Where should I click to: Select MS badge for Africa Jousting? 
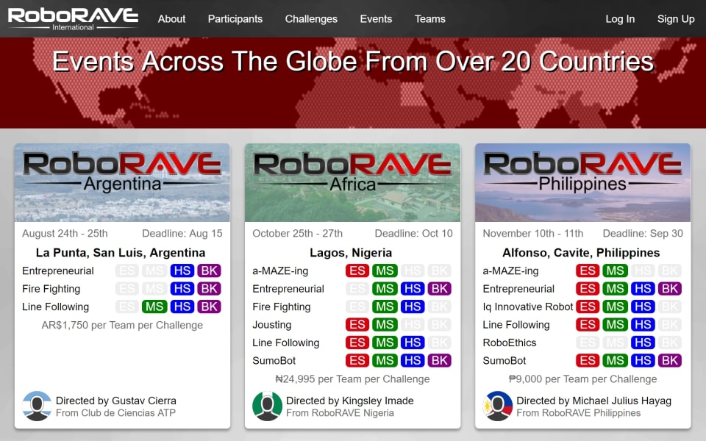pos(385,324)
